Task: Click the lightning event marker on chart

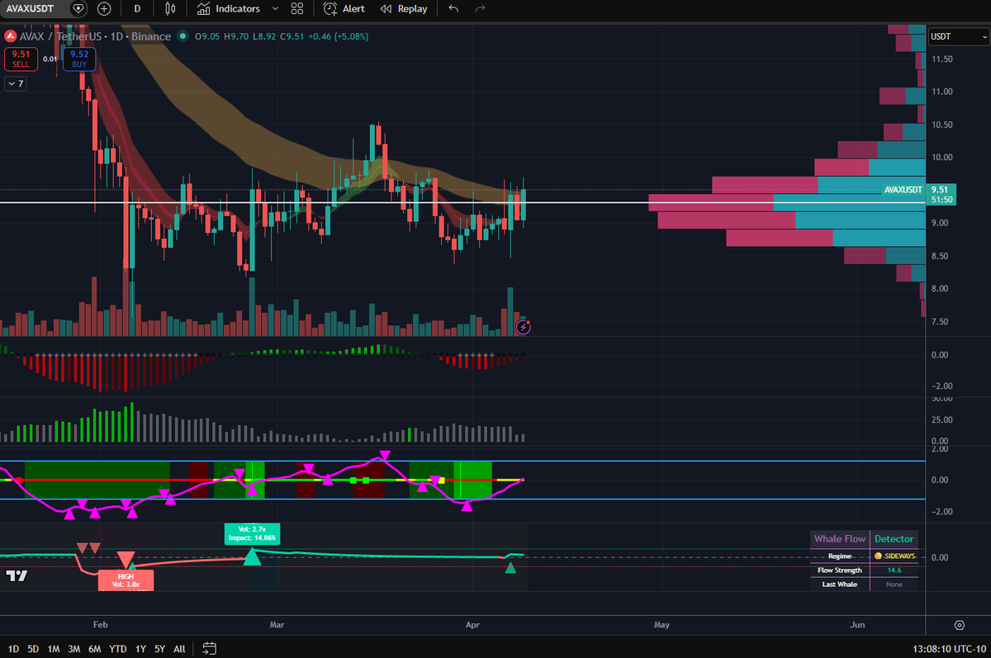Action: (524, 328)
